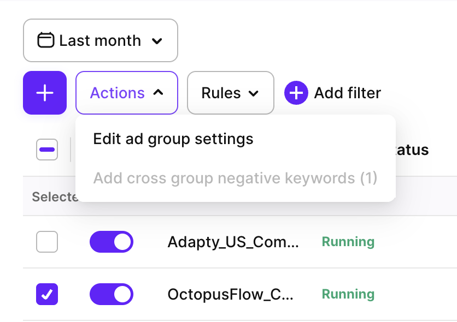Open the OctopusFlow_C ad group name
The height and width of the screenshot is (322, 457).
230,294
